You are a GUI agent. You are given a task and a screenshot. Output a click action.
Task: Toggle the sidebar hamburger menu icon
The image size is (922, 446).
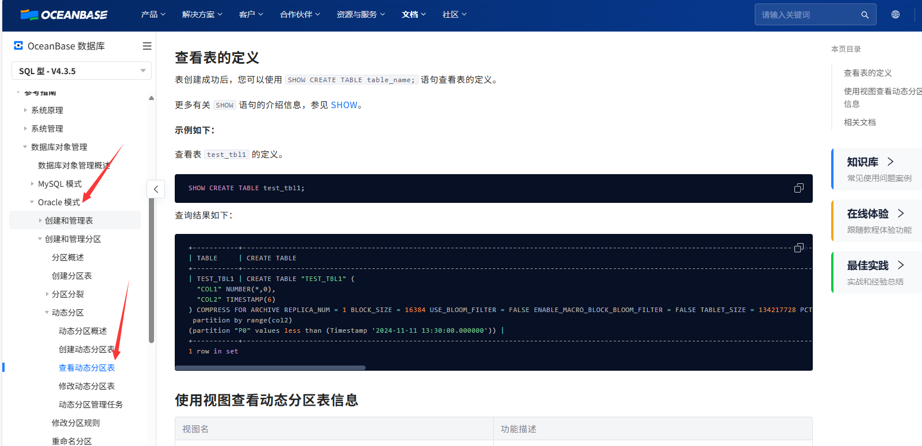(x=147, y=46)
